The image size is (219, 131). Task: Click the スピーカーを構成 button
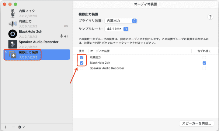196,123
